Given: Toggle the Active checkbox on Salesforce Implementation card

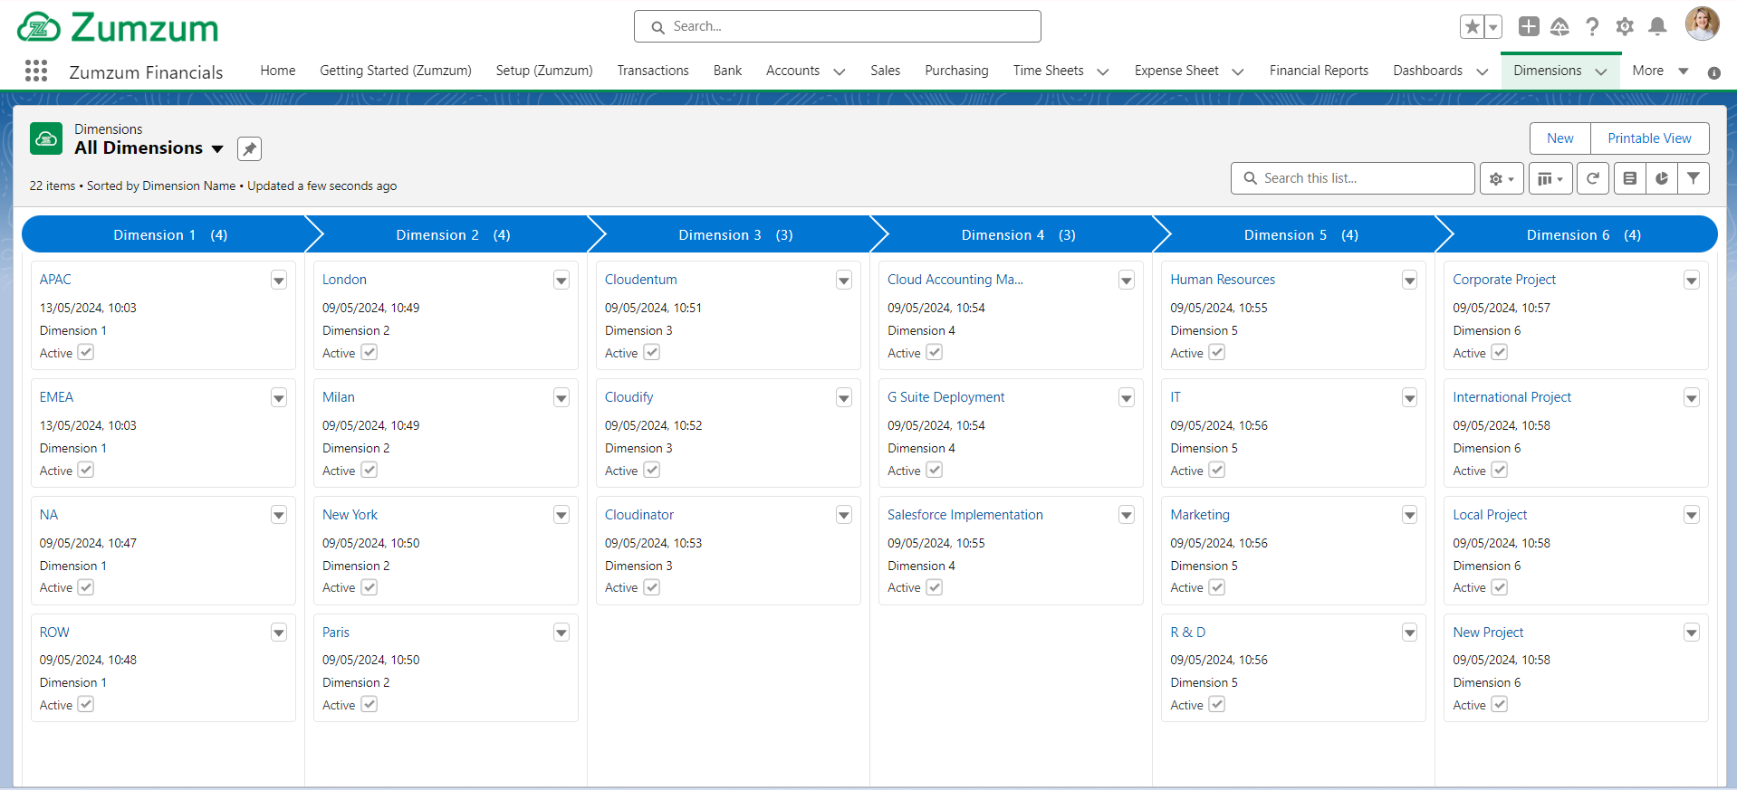Looking at the screenshot, I should [x=934, y=587].
